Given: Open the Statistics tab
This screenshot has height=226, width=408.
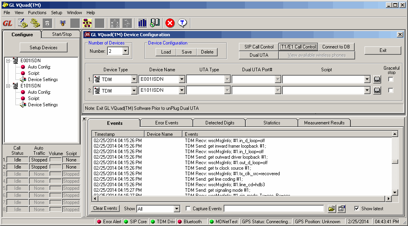Looking at the screenshot, I should pos(272,123).
